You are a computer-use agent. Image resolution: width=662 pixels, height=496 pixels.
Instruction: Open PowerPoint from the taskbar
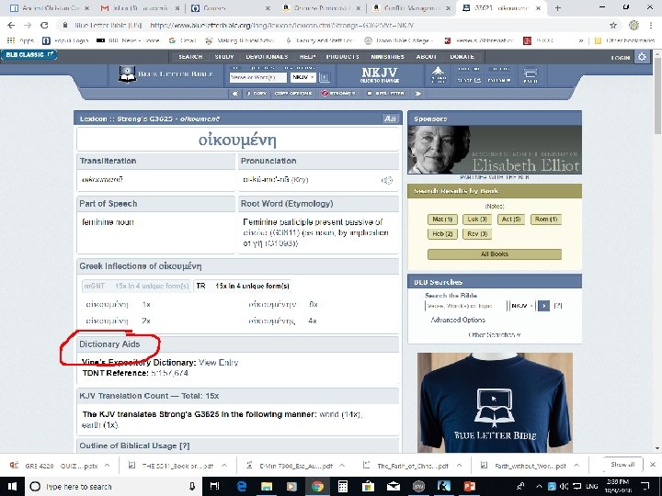470,486
